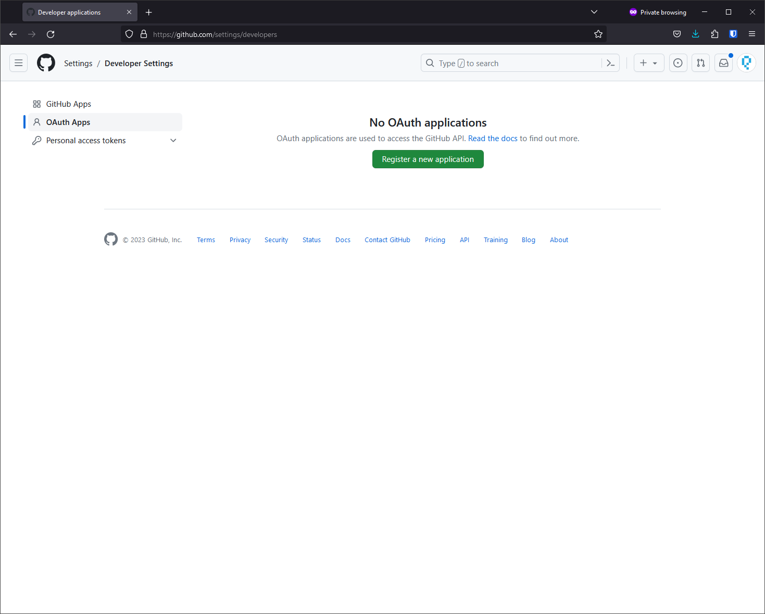Open the command palette icon in search

click(x=610, y=63)
